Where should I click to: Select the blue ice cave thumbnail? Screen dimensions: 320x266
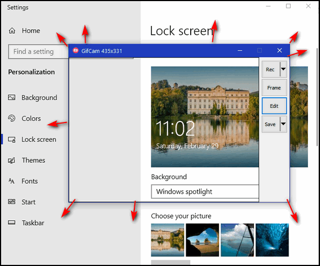(x=272, y=240)
